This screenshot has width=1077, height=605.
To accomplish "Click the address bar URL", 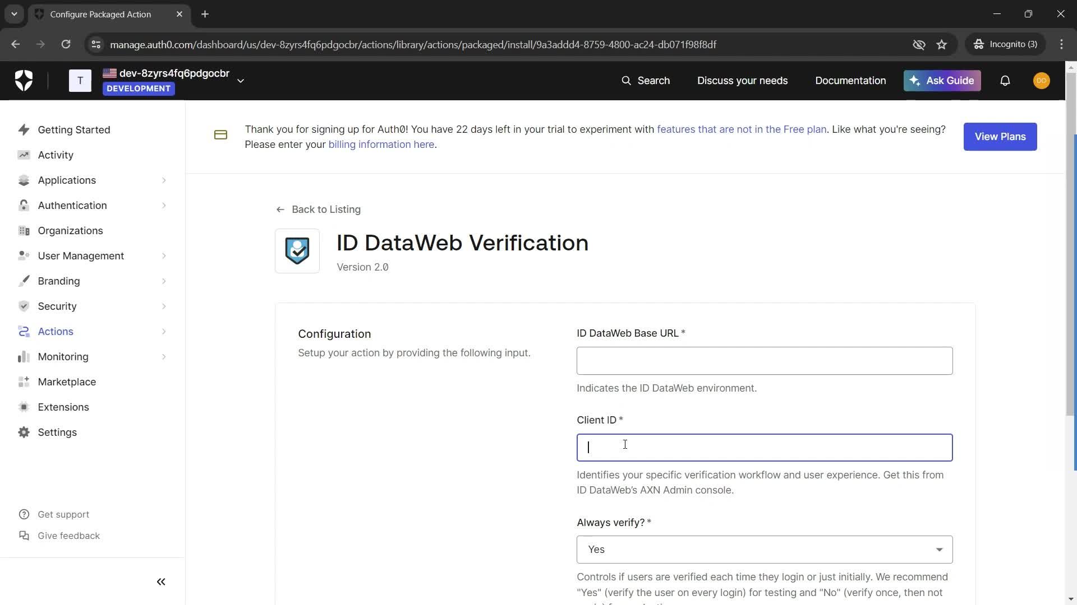I will (413, 44).
